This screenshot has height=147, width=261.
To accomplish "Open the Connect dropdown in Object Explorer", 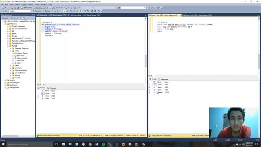I will pyautogui.click(x=5, y=18).
